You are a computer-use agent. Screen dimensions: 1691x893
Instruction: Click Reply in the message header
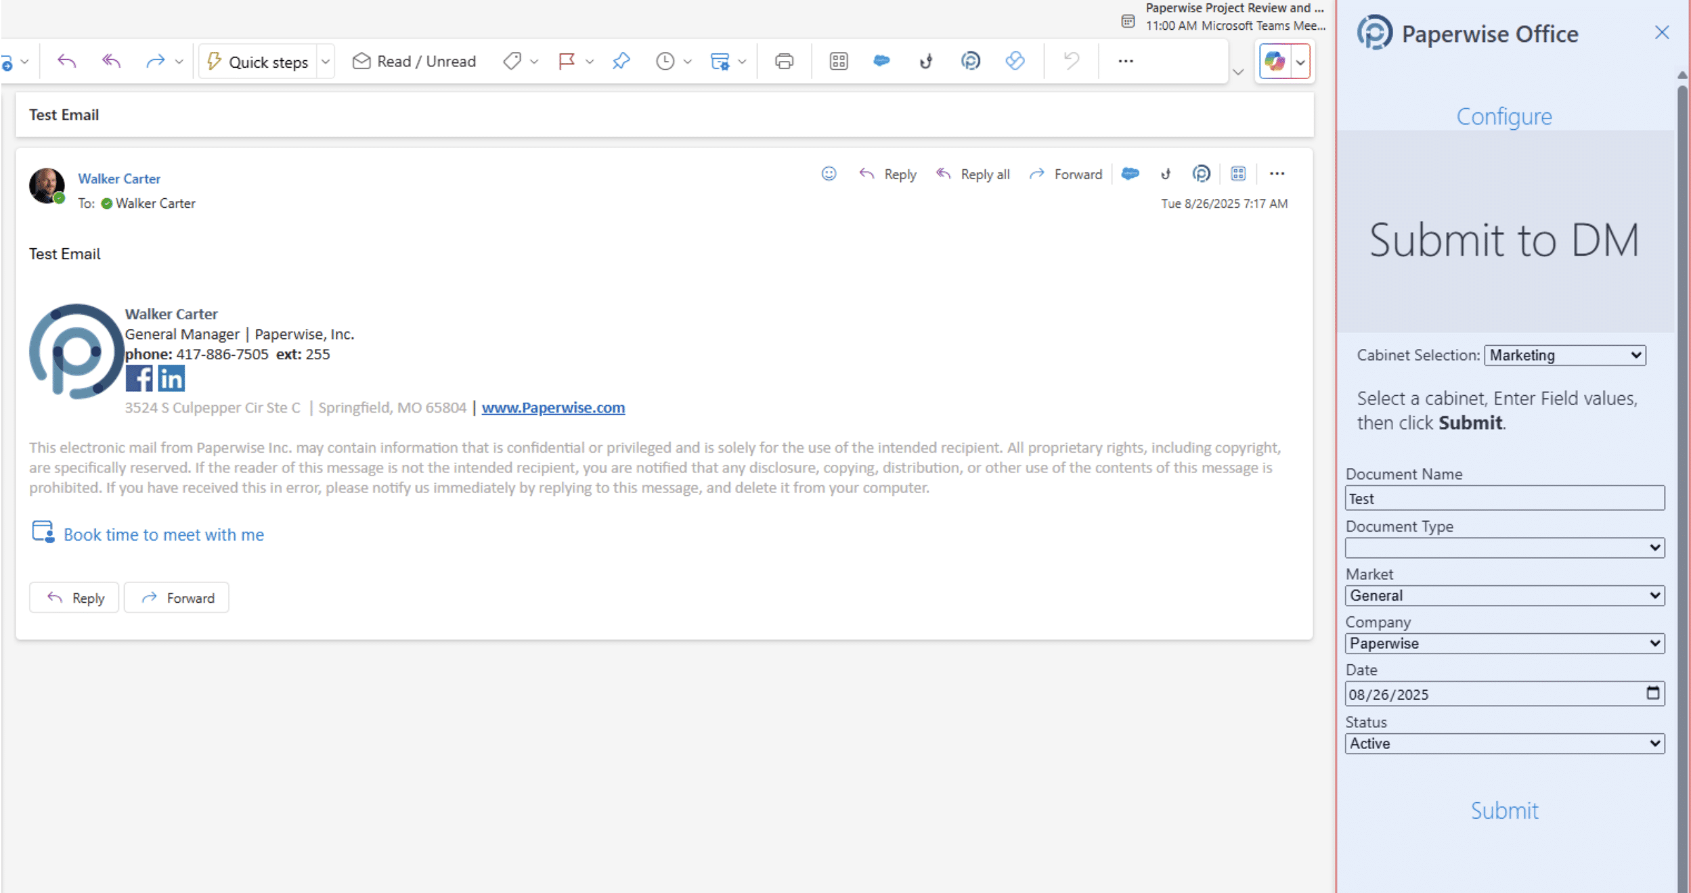[887, 175]
